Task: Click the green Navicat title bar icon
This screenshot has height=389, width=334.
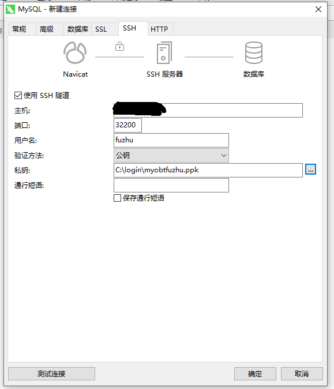Action: [x=10, y=9]
